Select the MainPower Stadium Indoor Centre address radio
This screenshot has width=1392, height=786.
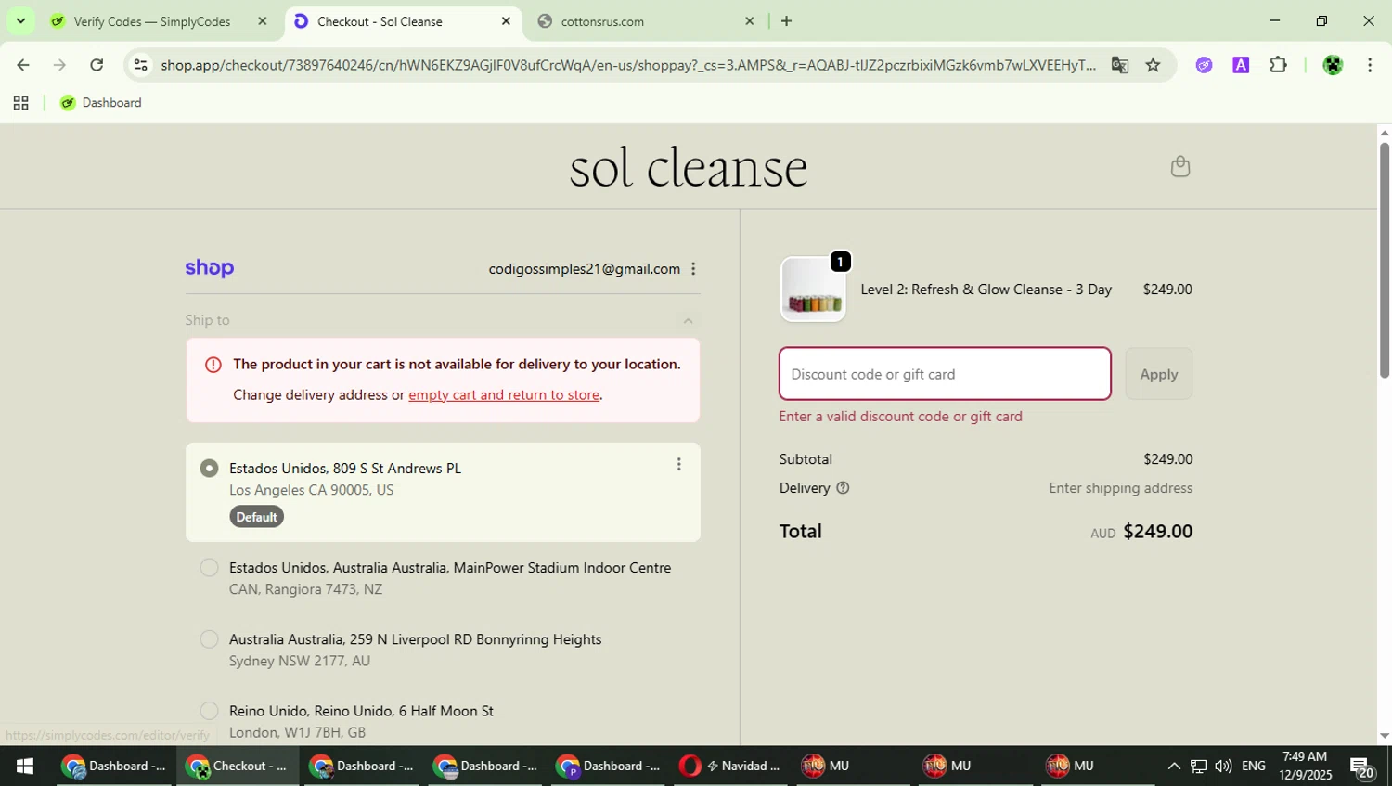pos(210,568)
